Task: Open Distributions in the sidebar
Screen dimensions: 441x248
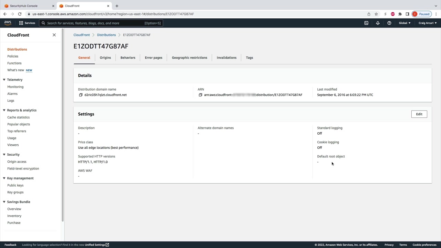Action: pos(17,49)
